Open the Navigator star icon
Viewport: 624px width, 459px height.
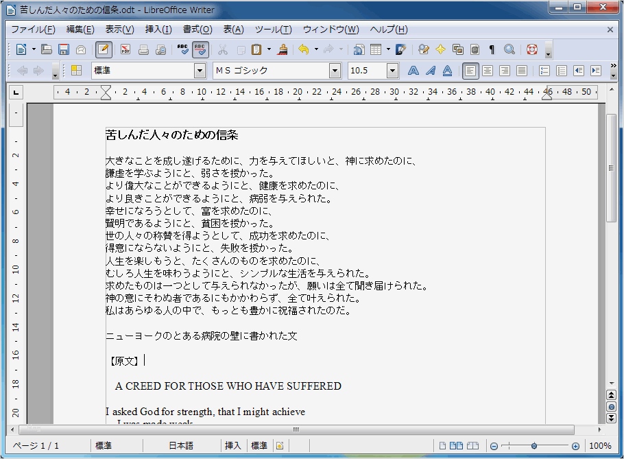(440, 50)
